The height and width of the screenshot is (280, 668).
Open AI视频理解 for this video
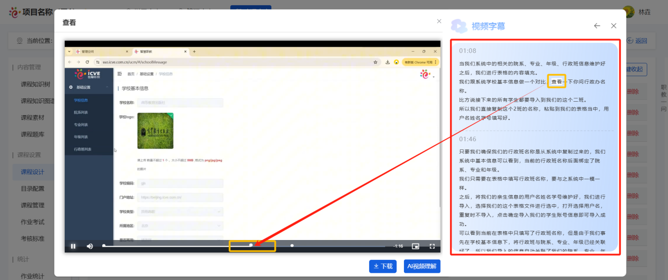[x=422, y=266]
